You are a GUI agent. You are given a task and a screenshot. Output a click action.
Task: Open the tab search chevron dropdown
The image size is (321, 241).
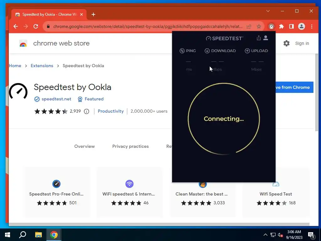(268, 11)
